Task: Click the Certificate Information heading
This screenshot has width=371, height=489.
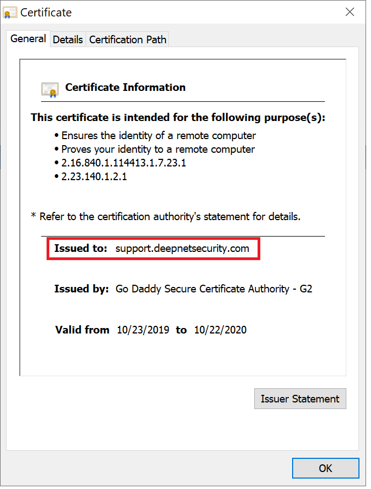Action: pos(125,87)
